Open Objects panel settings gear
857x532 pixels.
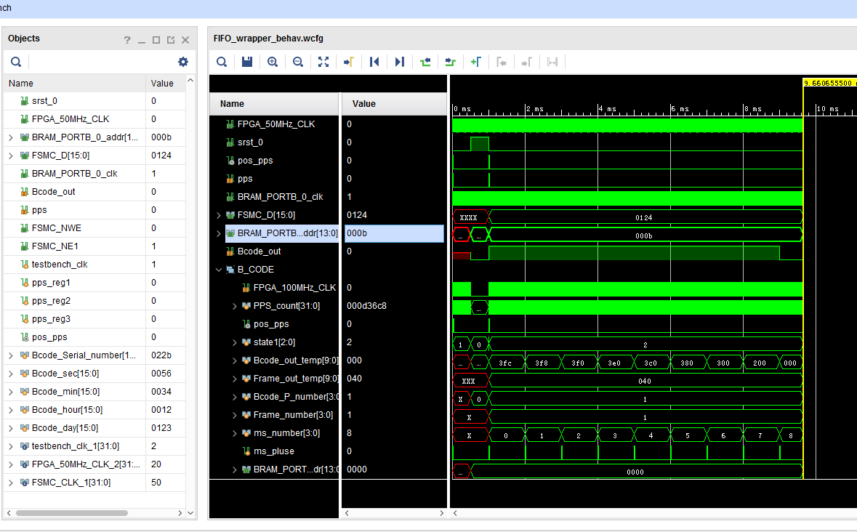[183, 62]
